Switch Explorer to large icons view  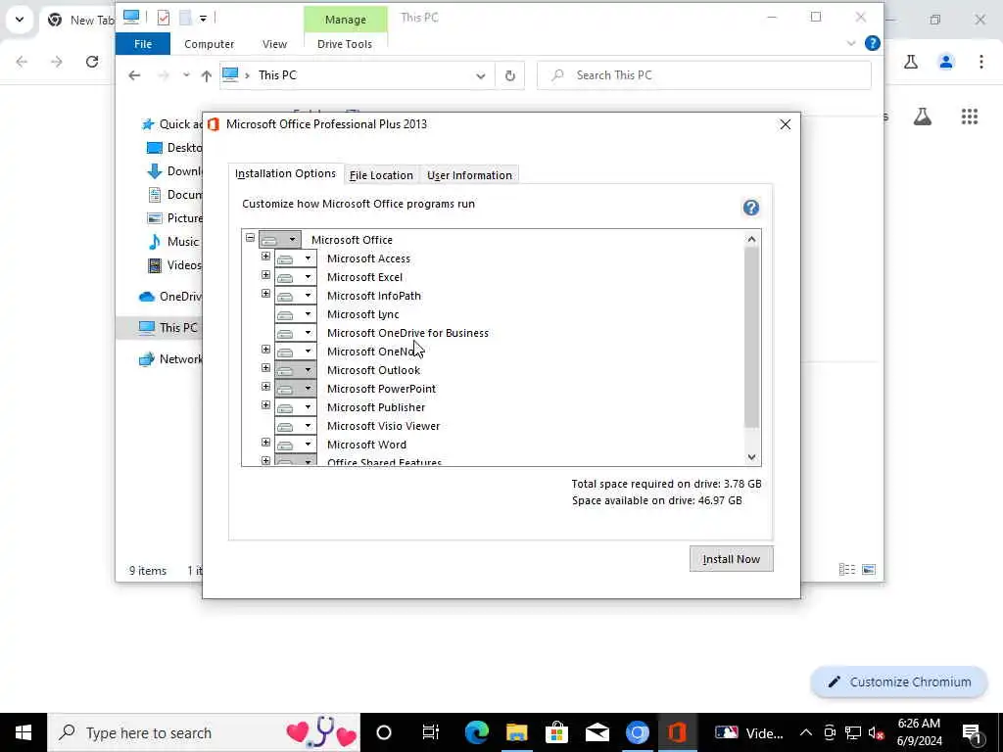(869, 569)
